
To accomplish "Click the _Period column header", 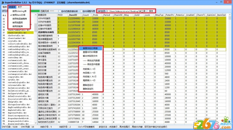I will pos(107,15).
